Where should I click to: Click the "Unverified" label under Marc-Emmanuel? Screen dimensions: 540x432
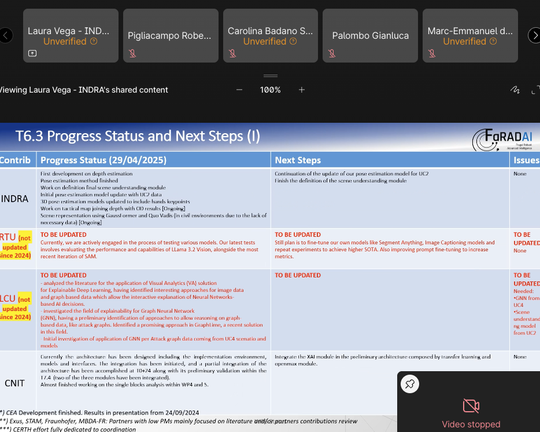coord(465,42)
